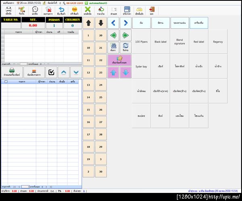Select table number 1
This screenshot has height=201, width=242.
click(x=88, y=36)
